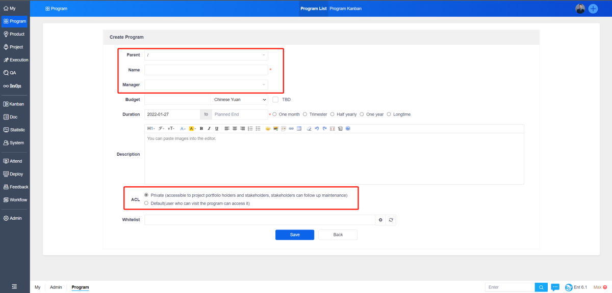Open the chat message bubble icon
Viewport: 612px width, 293px height.
(555, 287)
